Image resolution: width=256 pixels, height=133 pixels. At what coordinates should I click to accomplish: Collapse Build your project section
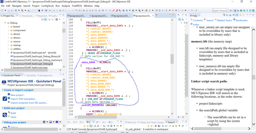pyautogui.click(x=3, y=108)
